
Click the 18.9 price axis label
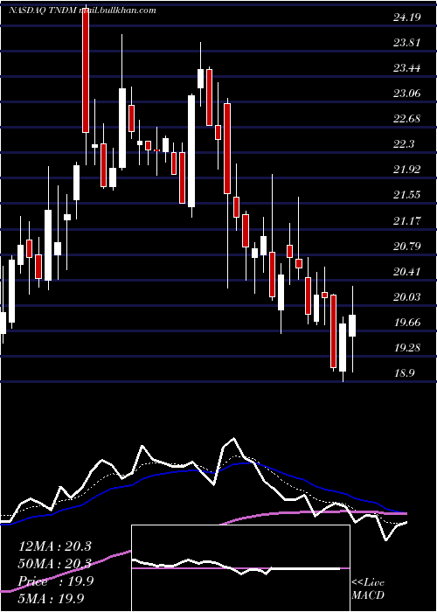click(x=404, y=373)
